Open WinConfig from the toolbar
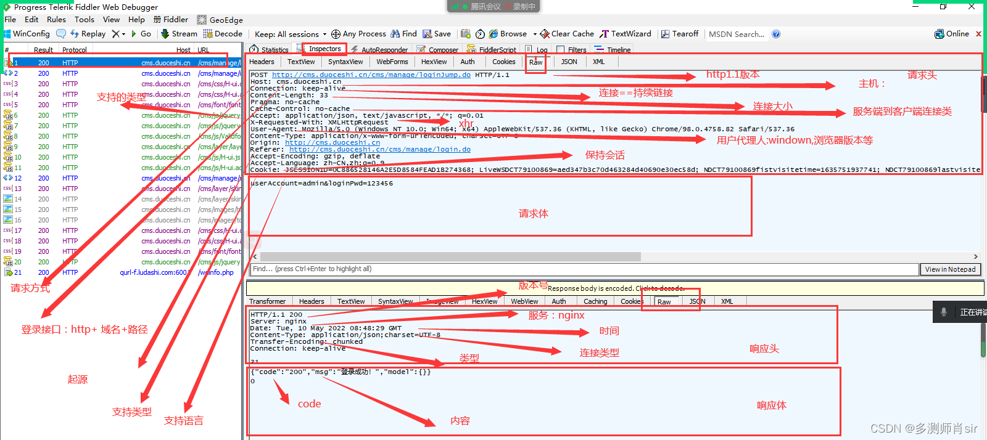987x440 pixels. click(27, 34)
